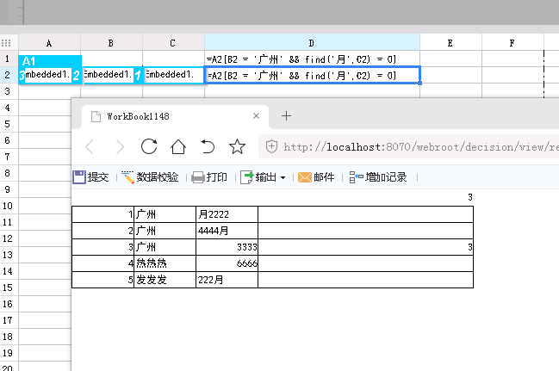Select row 3 header in the designer

7,91
